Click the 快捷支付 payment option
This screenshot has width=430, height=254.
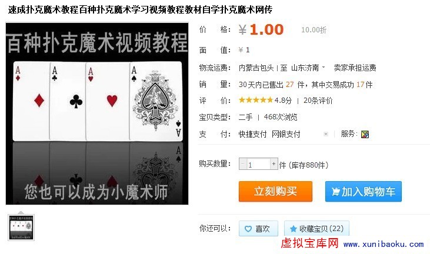252,134
